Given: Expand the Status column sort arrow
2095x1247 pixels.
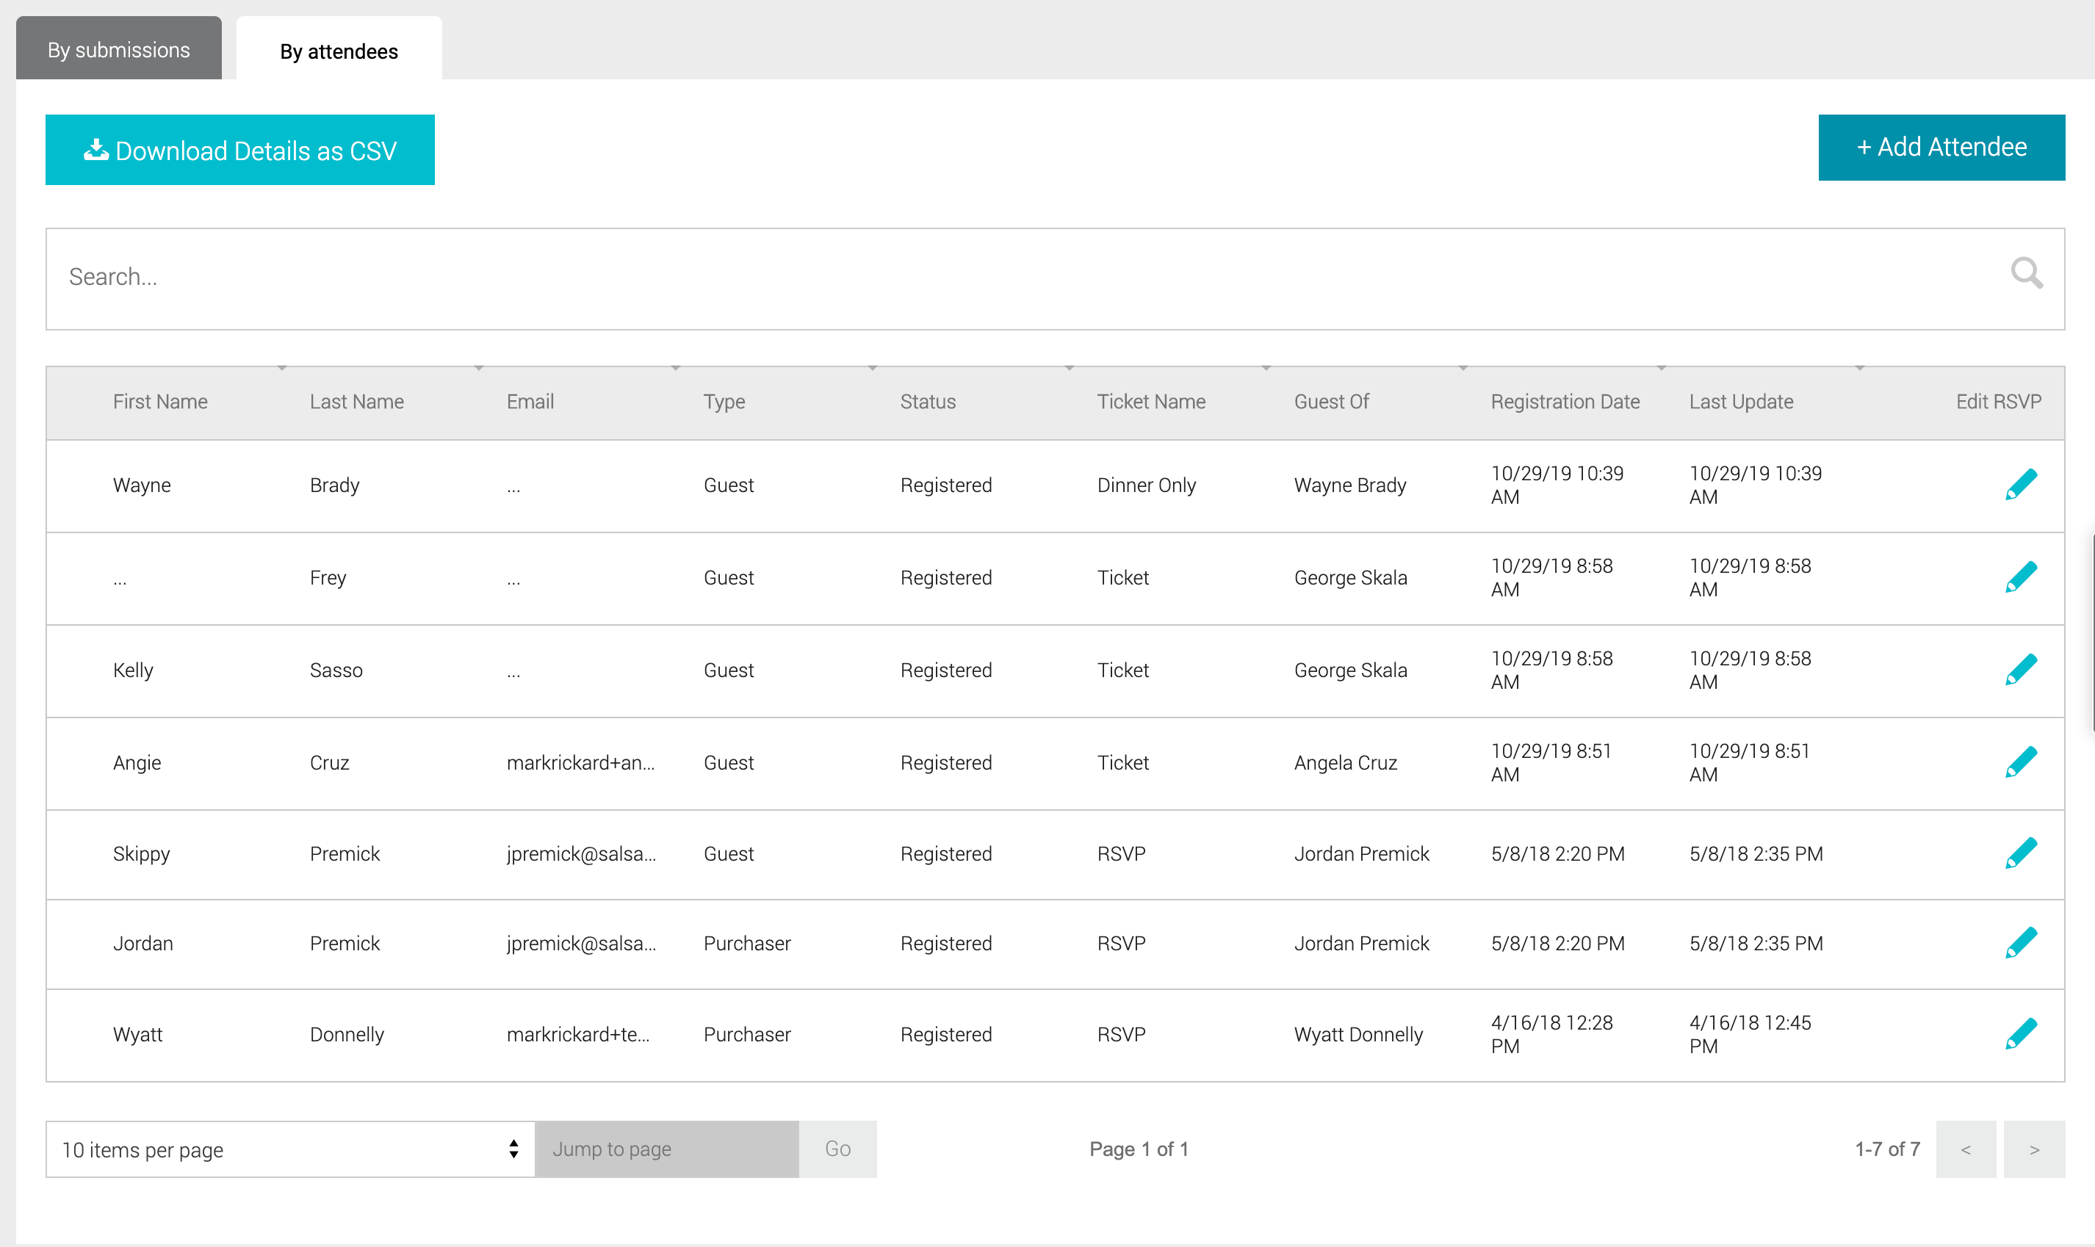Looking at the screenshot, I should (x=1070, y=368).
